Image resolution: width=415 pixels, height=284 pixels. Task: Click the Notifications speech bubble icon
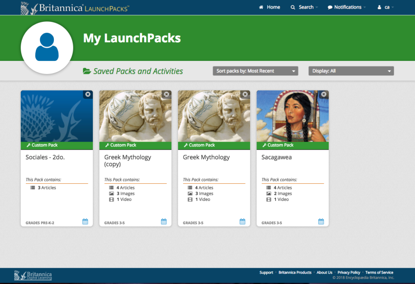[x=330, y=7]
